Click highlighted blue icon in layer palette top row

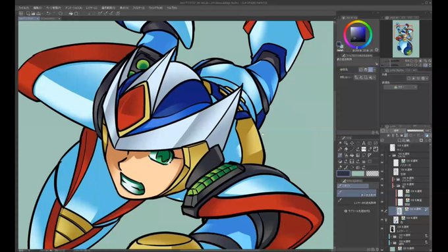pos(426,136)
